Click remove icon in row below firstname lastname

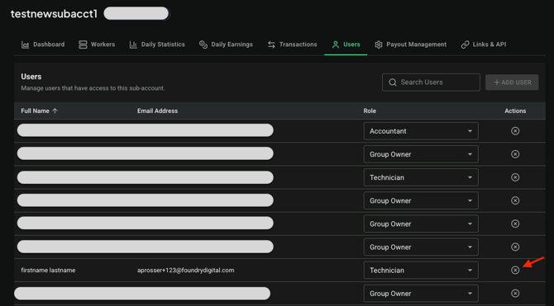click(x=515, y=294)
